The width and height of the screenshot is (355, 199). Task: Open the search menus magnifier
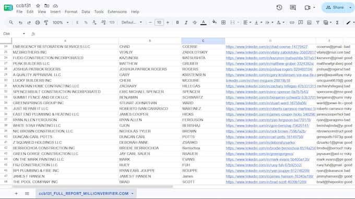pos(11,22)
